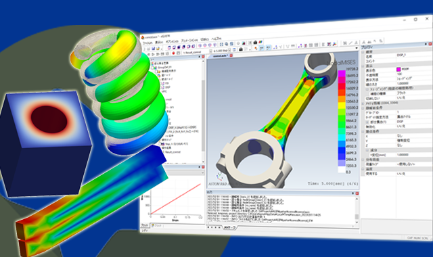Toggle the checkbox beside the Step_1 tree item

pos(160,144)
